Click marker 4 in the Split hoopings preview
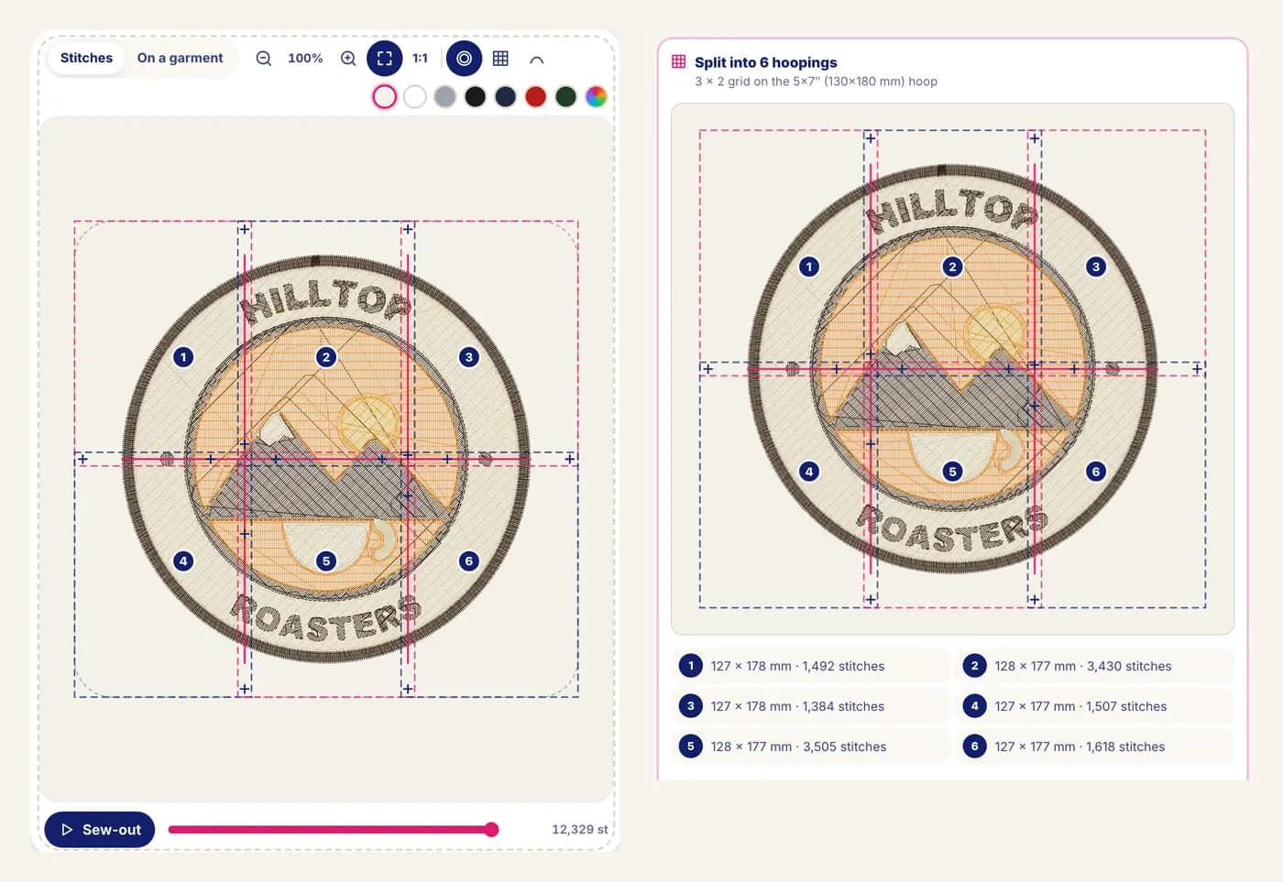The height and width of the screenshot is (882, 1283). [809, 472]
